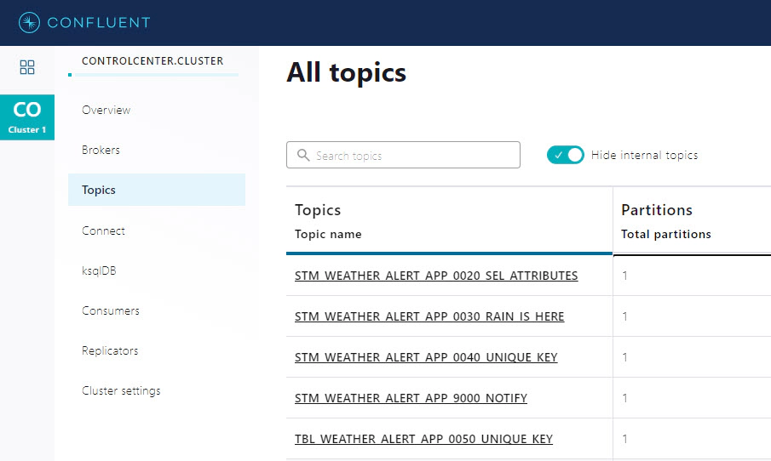This screenshot has height=461, width=771.
Task: Open STM_WEATHER_ALERT_APP_0020_SEL_ATTRIBUTES topic
Action: point(436,276)
